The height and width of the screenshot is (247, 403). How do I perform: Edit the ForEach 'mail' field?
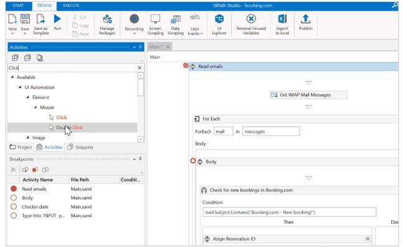223,131
